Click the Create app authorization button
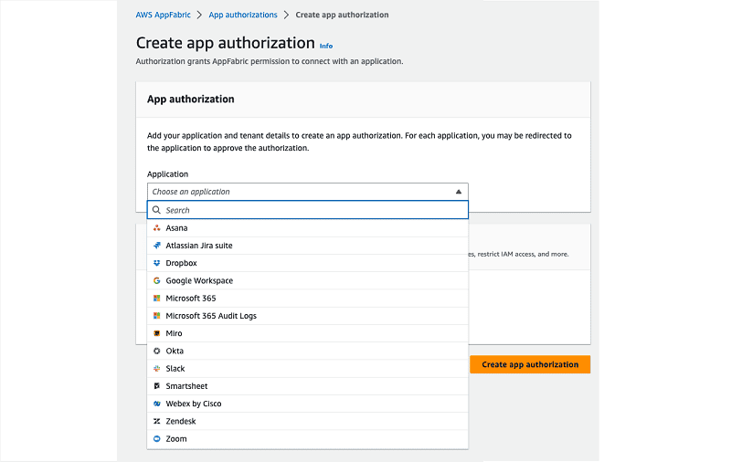The width and height of the screenshot is (731, 462). coord(530,364)
